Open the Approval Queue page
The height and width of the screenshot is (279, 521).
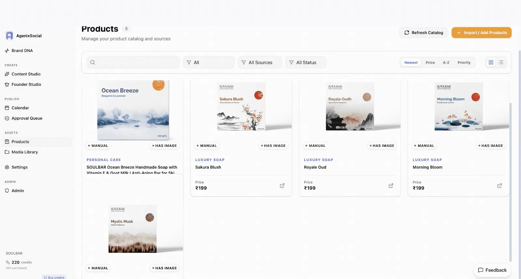tap(27, 118)
